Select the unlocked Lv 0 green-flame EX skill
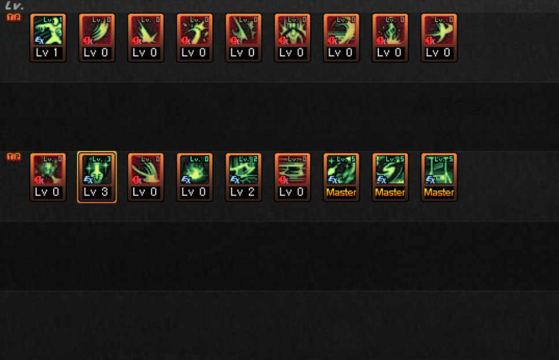This screenshot has width=559, height=360. click(x=194, y=177)
